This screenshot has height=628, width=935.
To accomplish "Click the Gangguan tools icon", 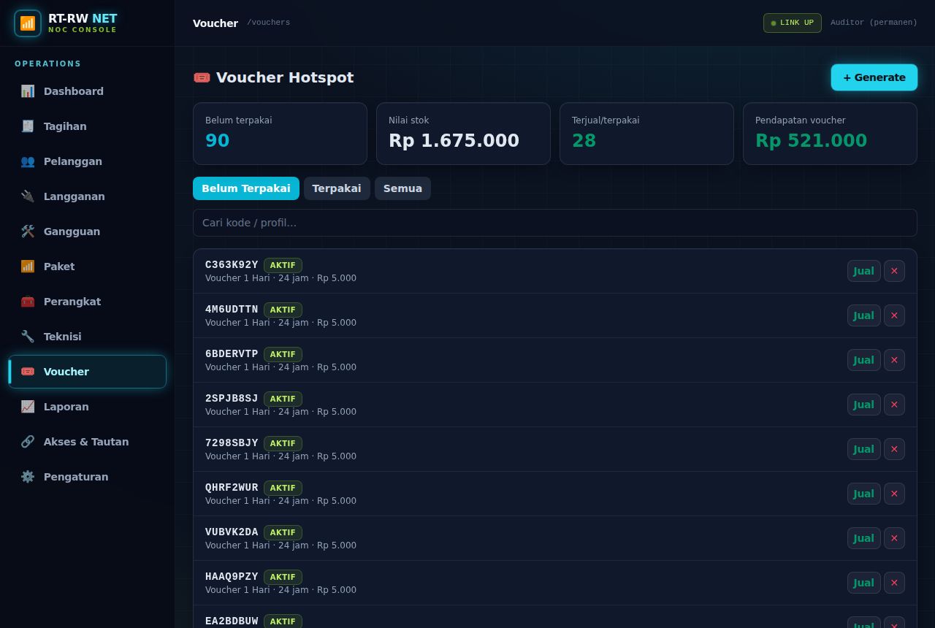I will pos(28,231).
